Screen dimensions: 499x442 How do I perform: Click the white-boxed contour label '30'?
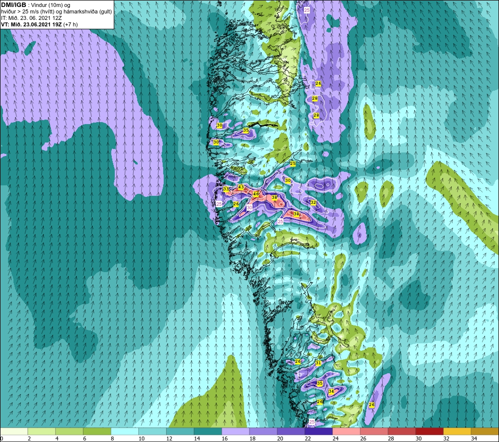[x=249, y=207]
